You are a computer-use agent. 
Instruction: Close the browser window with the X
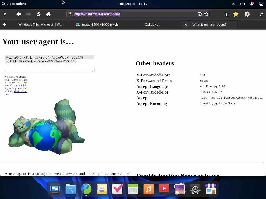(x=5, y=14)
